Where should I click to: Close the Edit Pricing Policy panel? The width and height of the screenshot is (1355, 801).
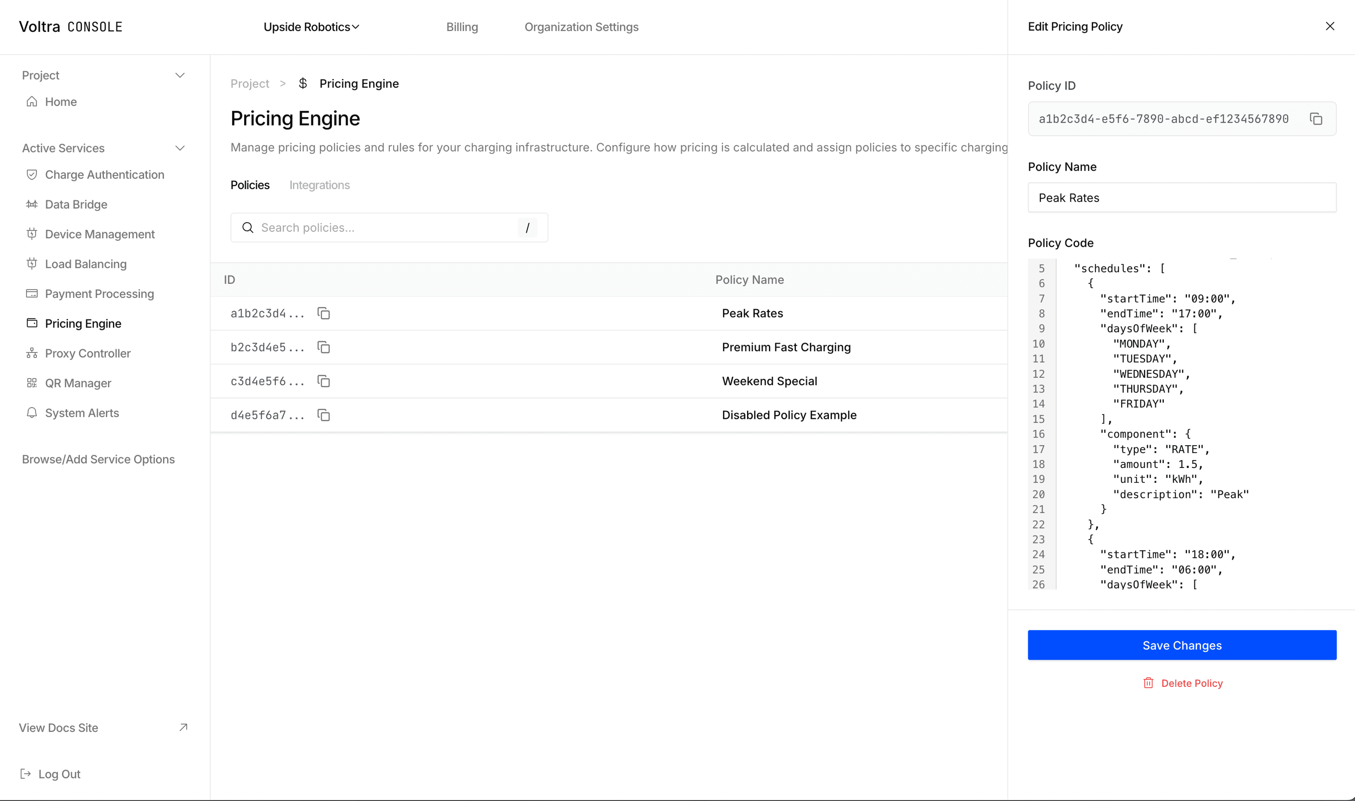click(x=1330, y=26)
